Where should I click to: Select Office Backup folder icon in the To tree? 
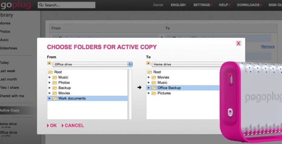[154, 88]
